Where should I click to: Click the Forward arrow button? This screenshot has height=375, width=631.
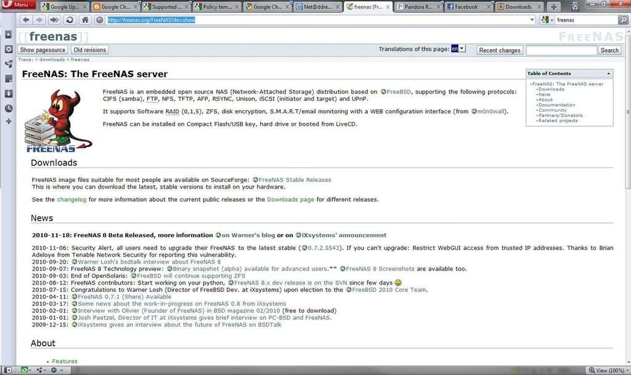[39, 20]
